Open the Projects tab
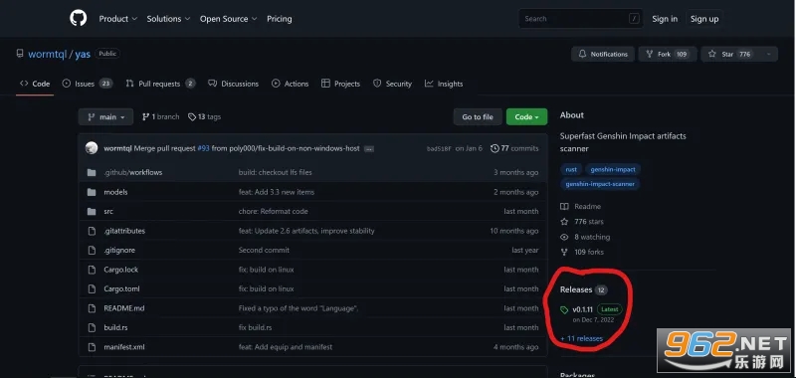 pyautogui.click(x=340, y=84)
